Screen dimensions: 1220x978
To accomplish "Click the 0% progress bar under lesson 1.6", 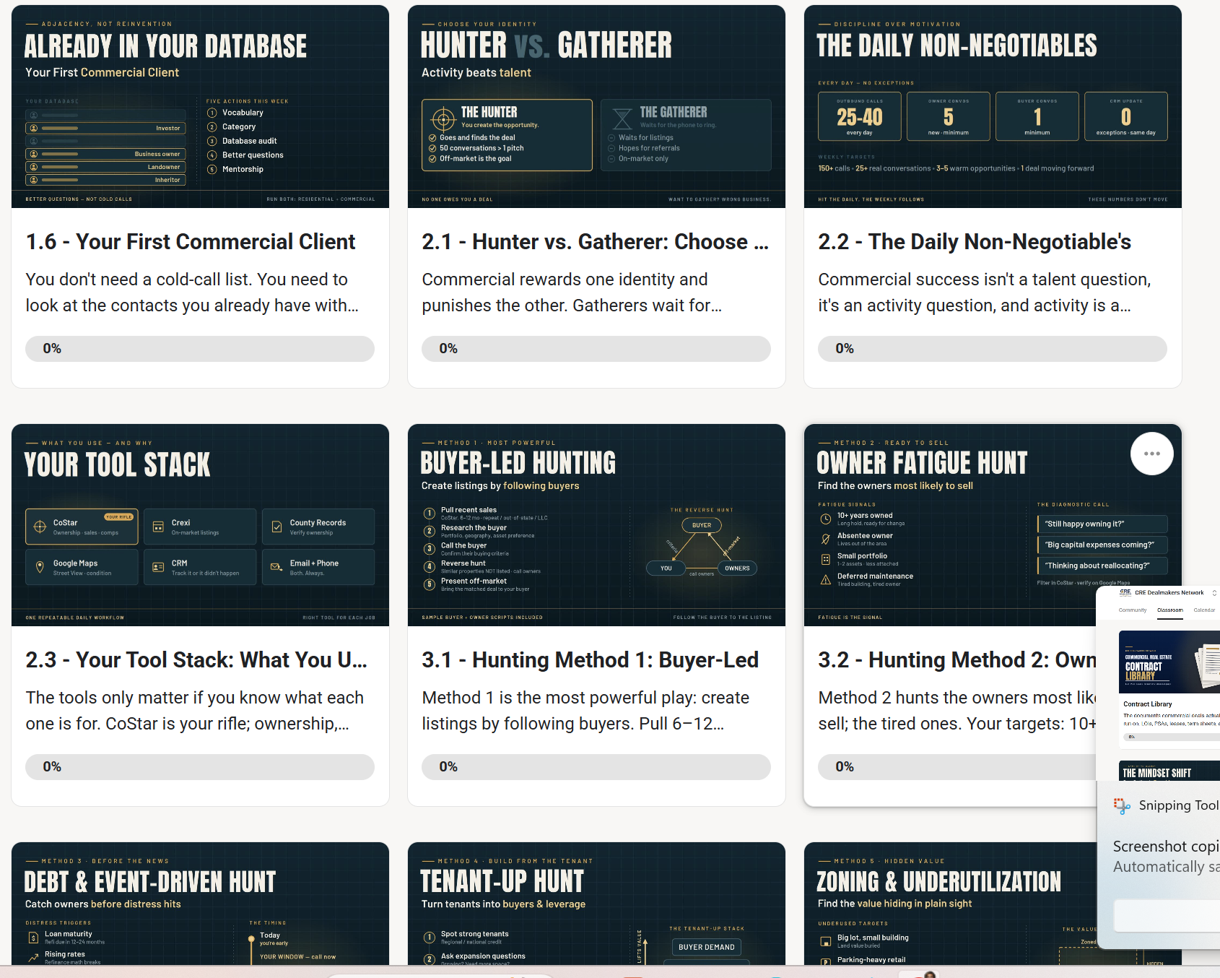I will [x=200, y=349].
